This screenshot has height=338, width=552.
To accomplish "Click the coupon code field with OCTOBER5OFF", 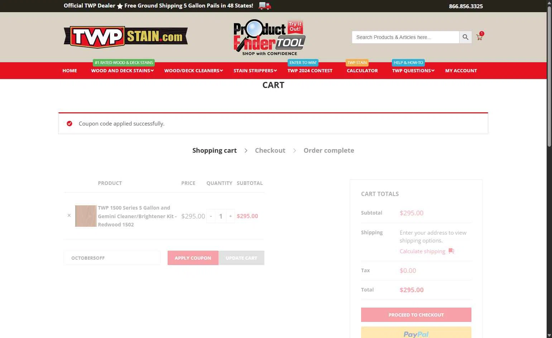I will point(112,258).
